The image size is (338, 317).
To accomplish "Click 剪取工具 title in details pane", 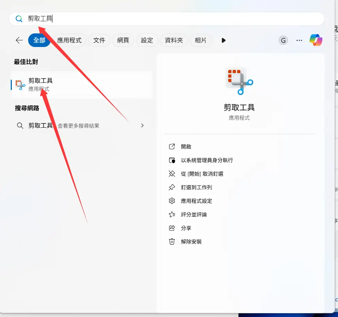I will click(239, 107).
